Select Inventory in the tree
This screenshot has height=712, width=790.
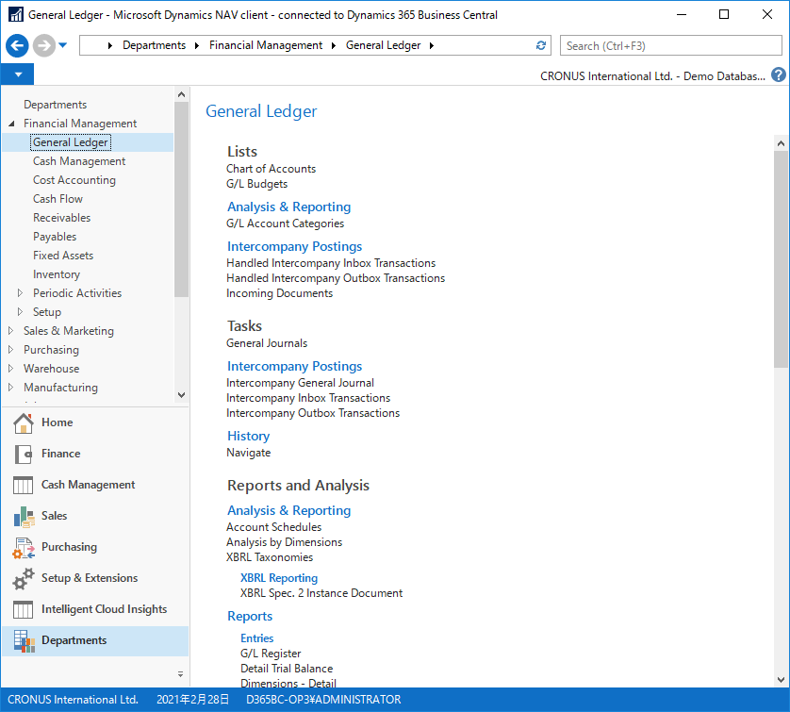pos(57,274)
